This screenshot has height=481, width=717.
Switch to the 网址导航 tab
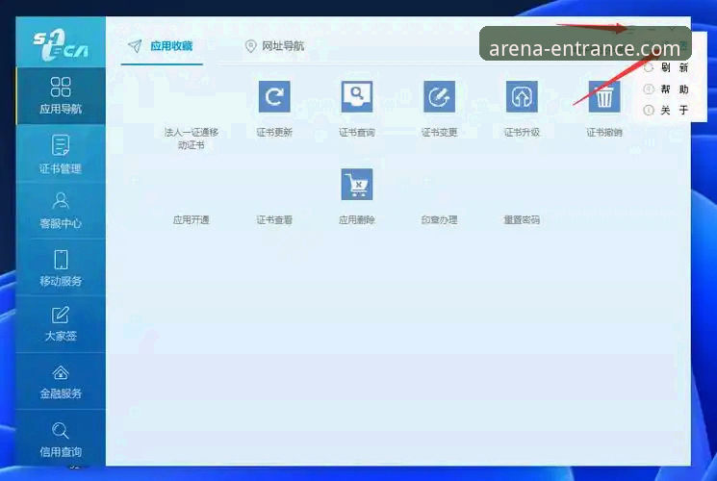click(x=274, y=46)
